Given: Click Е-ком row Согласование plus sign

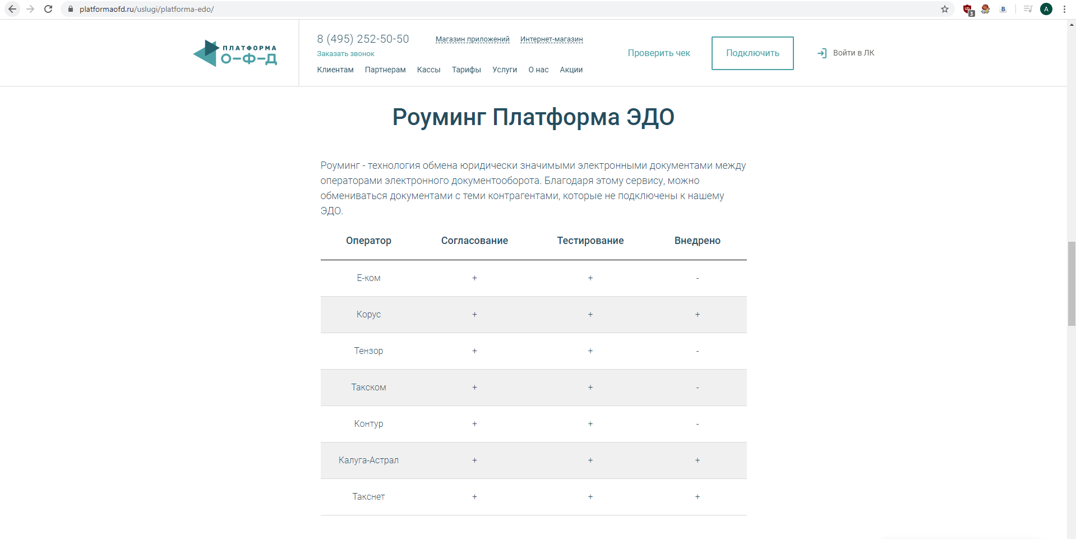Looking at the screenshot, I should pos(474,278).
